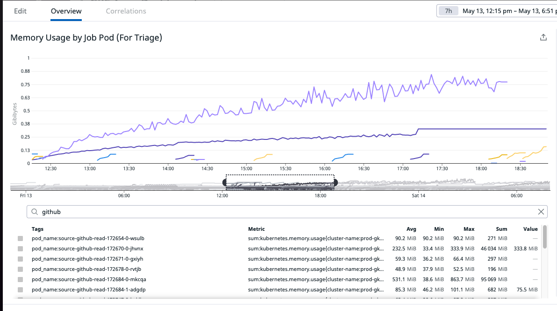Click the 333.8 MiB value cell
Screen dimensions: 557x311
(526, 249)
